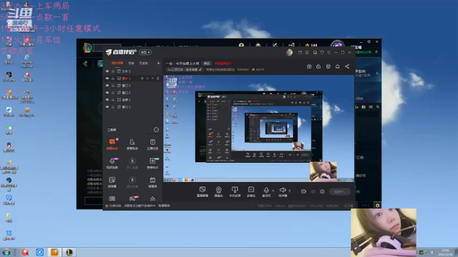The height and width of the screenshot is (257, 458).
Task: Lock the 文本 1 layer
Action: coord(113,71)
